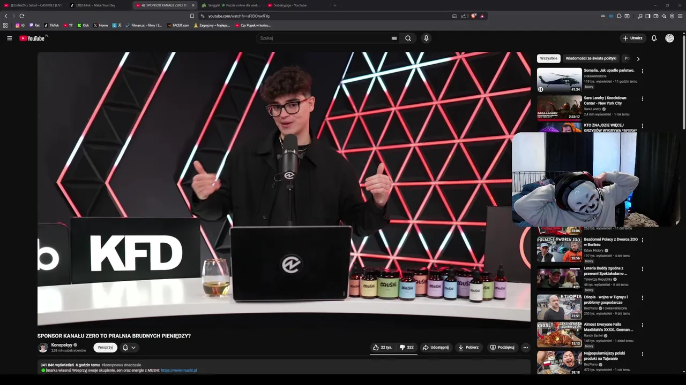Click the YouTube URL in the address bar
The image size is (686, 385).
pos(238,16)
